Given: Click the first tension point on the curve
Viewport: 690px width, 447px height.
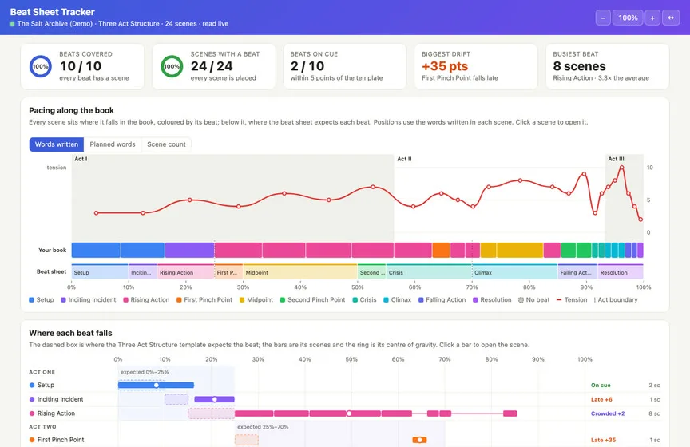Looking at the screenshot, I should [x=97, y=213].
